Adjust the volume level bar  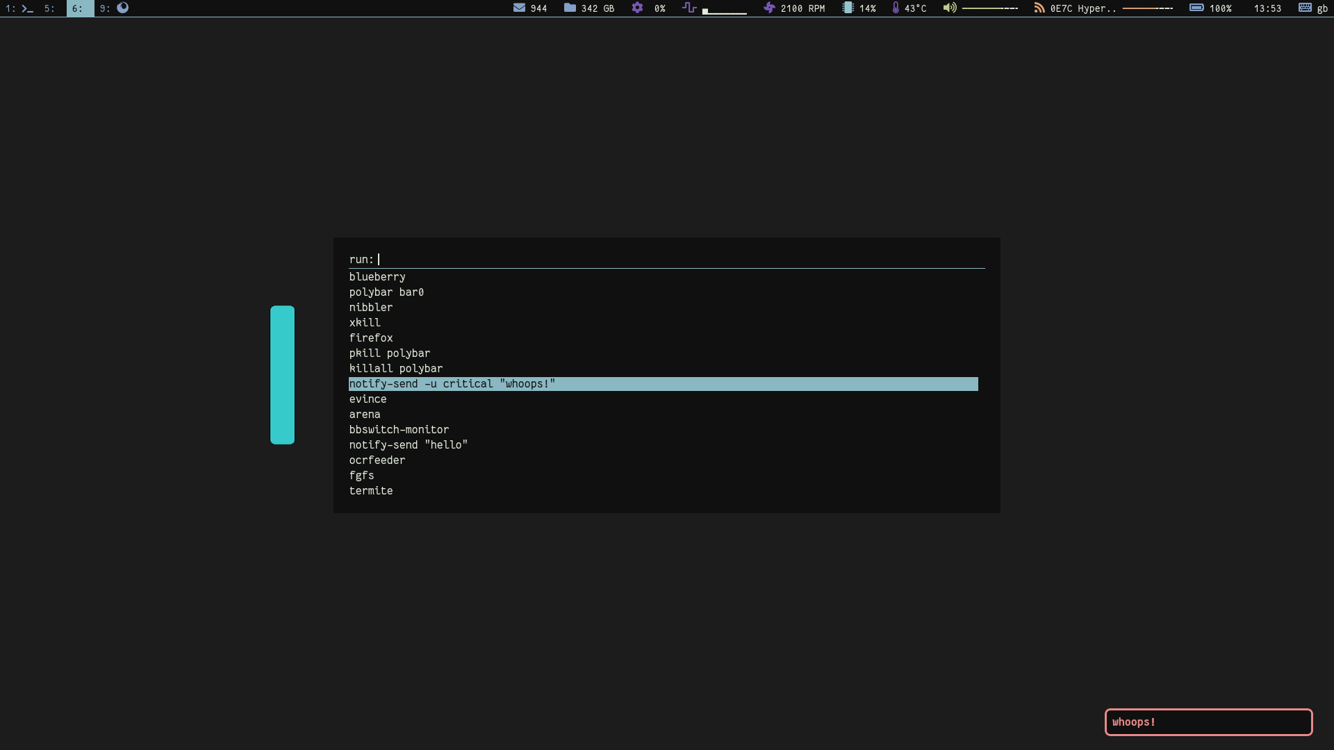point(989,8)
